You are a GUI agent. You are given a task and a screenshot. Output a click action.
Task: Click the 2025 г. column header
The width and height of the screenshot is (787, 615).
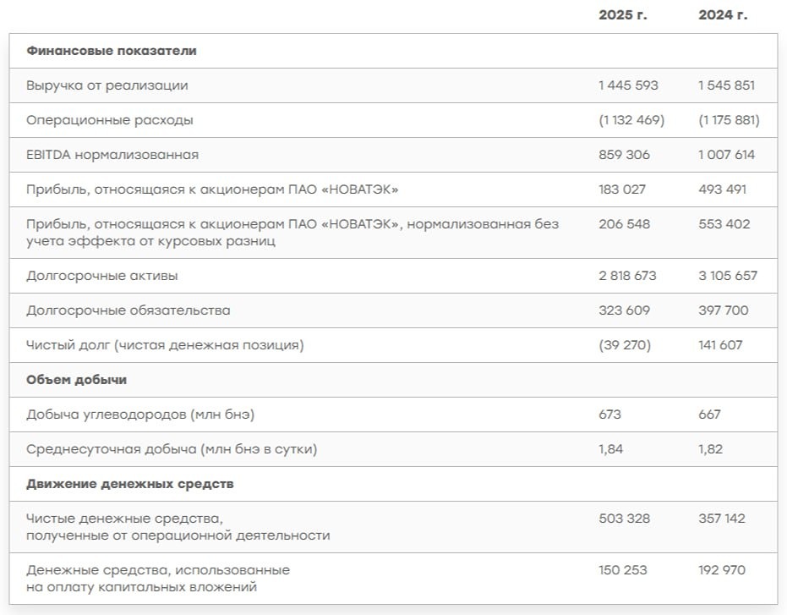pos(621,15)
